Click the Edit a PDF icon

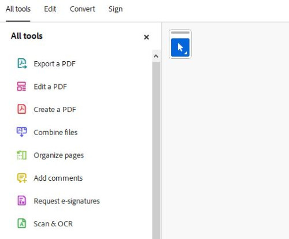(21, 87)
